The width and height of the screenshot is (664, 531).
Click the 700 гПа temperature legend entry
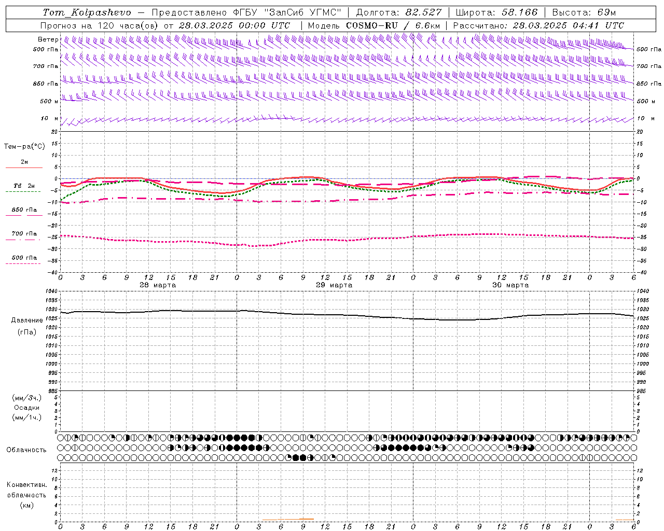tap(24, 234)
